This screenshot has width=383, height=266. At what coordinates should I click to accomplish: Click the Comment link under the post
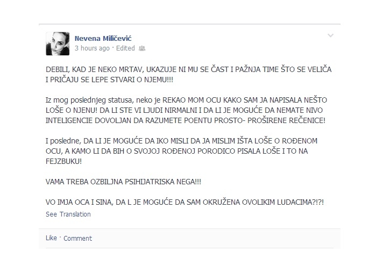pos(77,238)
